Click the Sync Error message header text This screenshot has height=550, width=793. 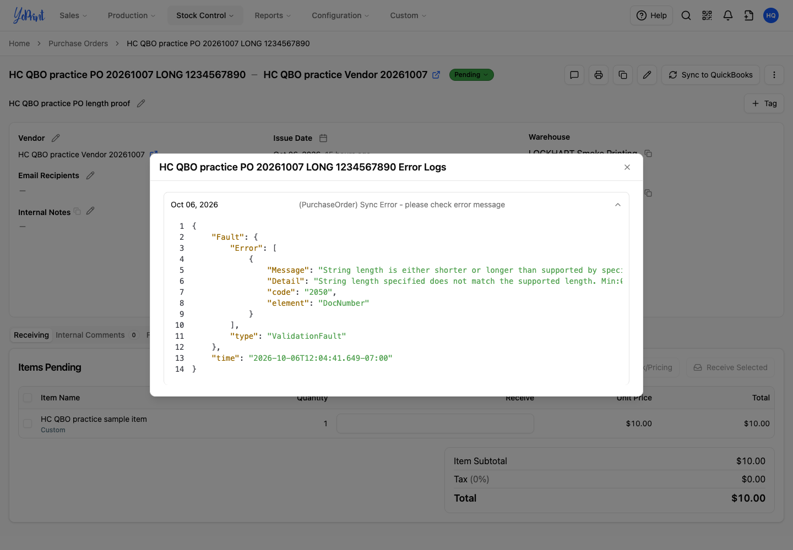pos(402,205)
